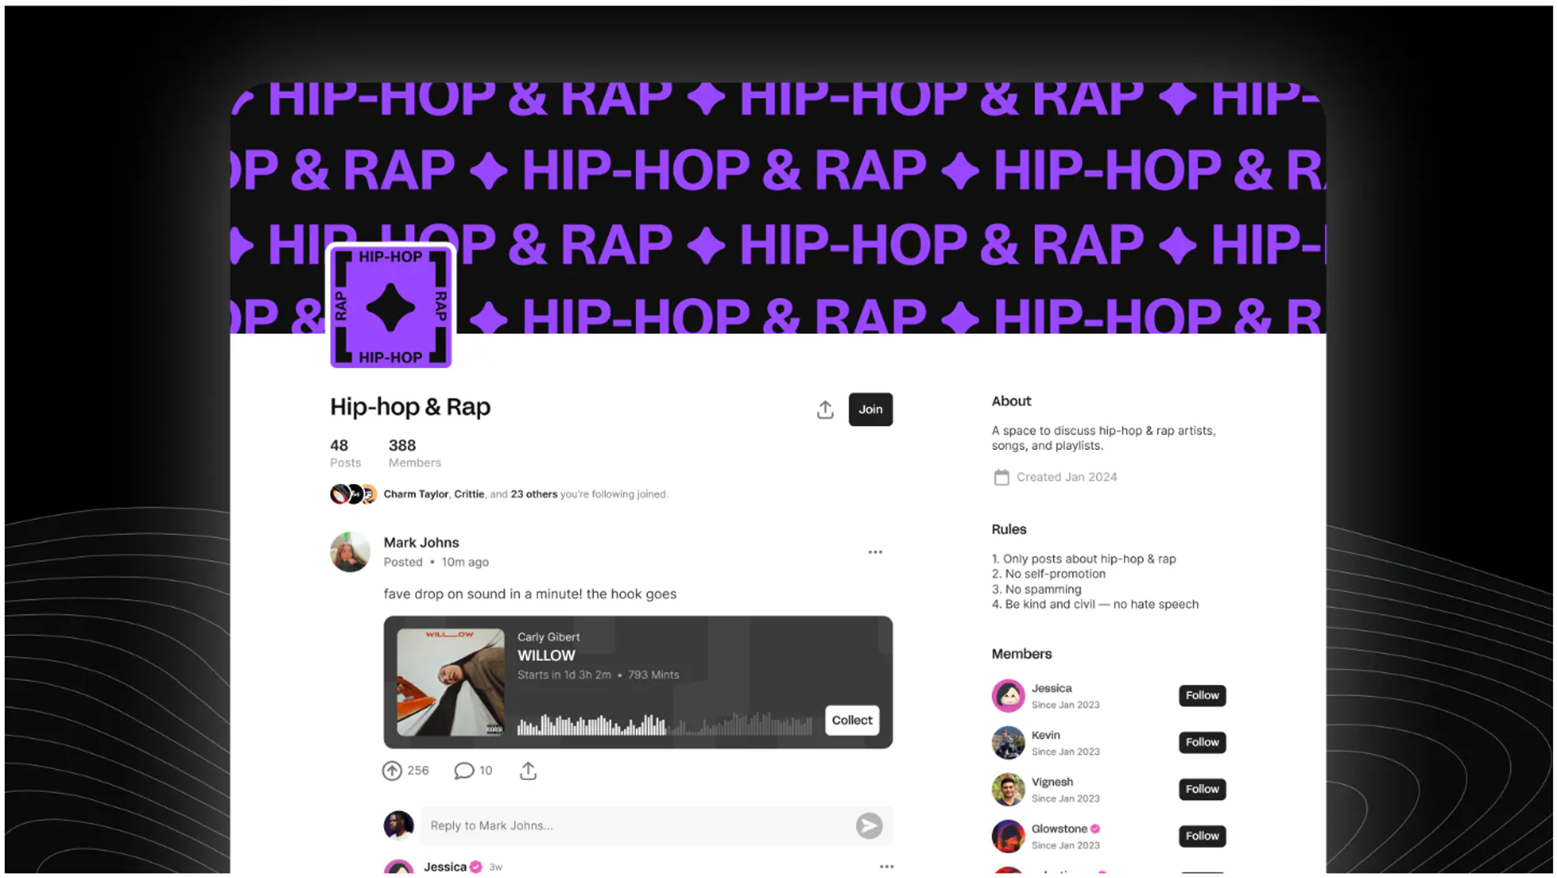Open Hip-hop & Rap community logo
The width and height of the screenshot is (1557, 878).
coord(391,306)
